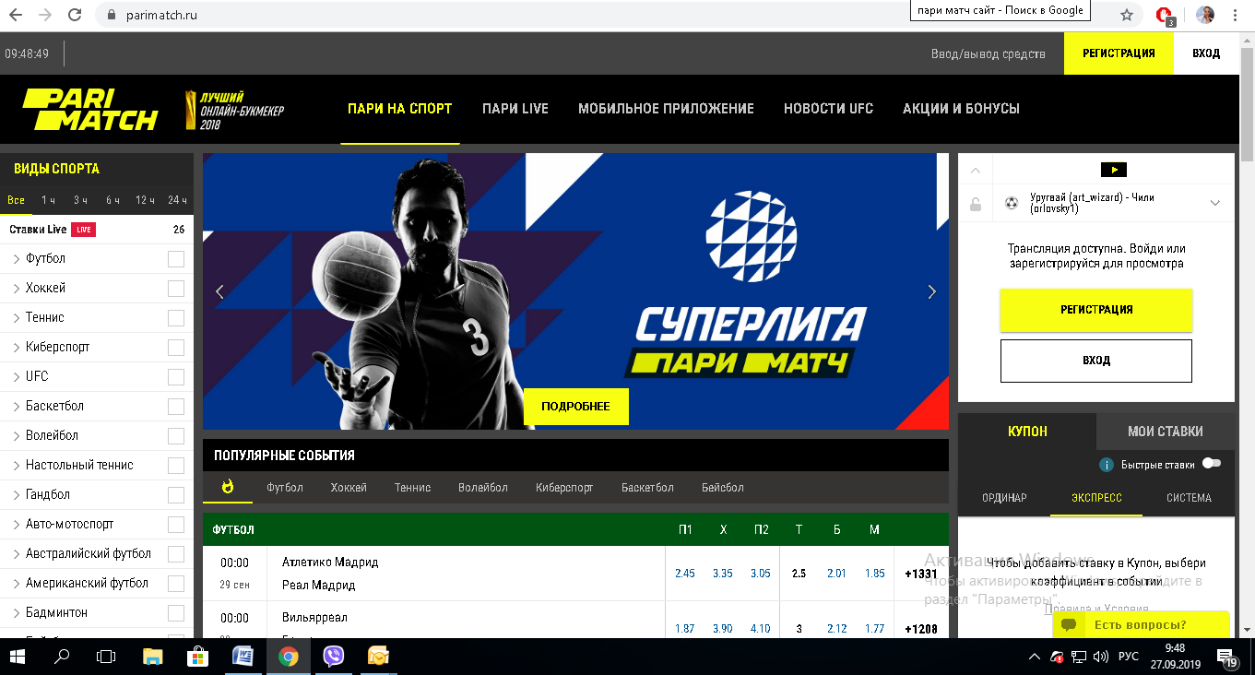Click ВХОД button in the stream panel
This screenshot has width=1255, height=675.
click(x=1096, y=361)
